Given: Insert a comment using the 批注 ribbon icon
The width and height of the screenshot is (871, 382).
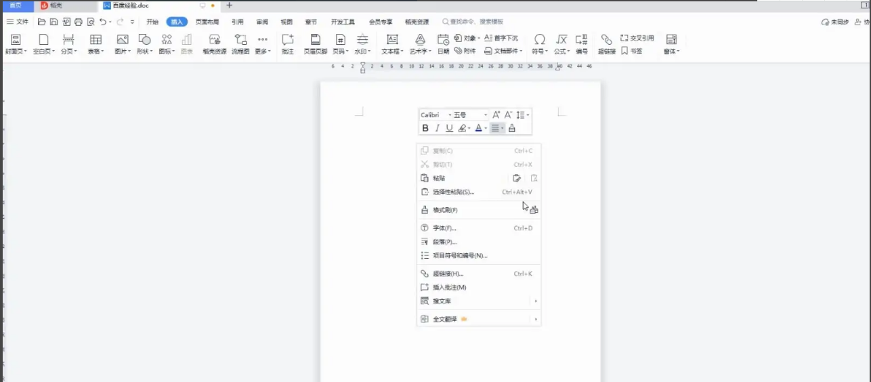Looking at the screenshot, I should pos(288,43).
